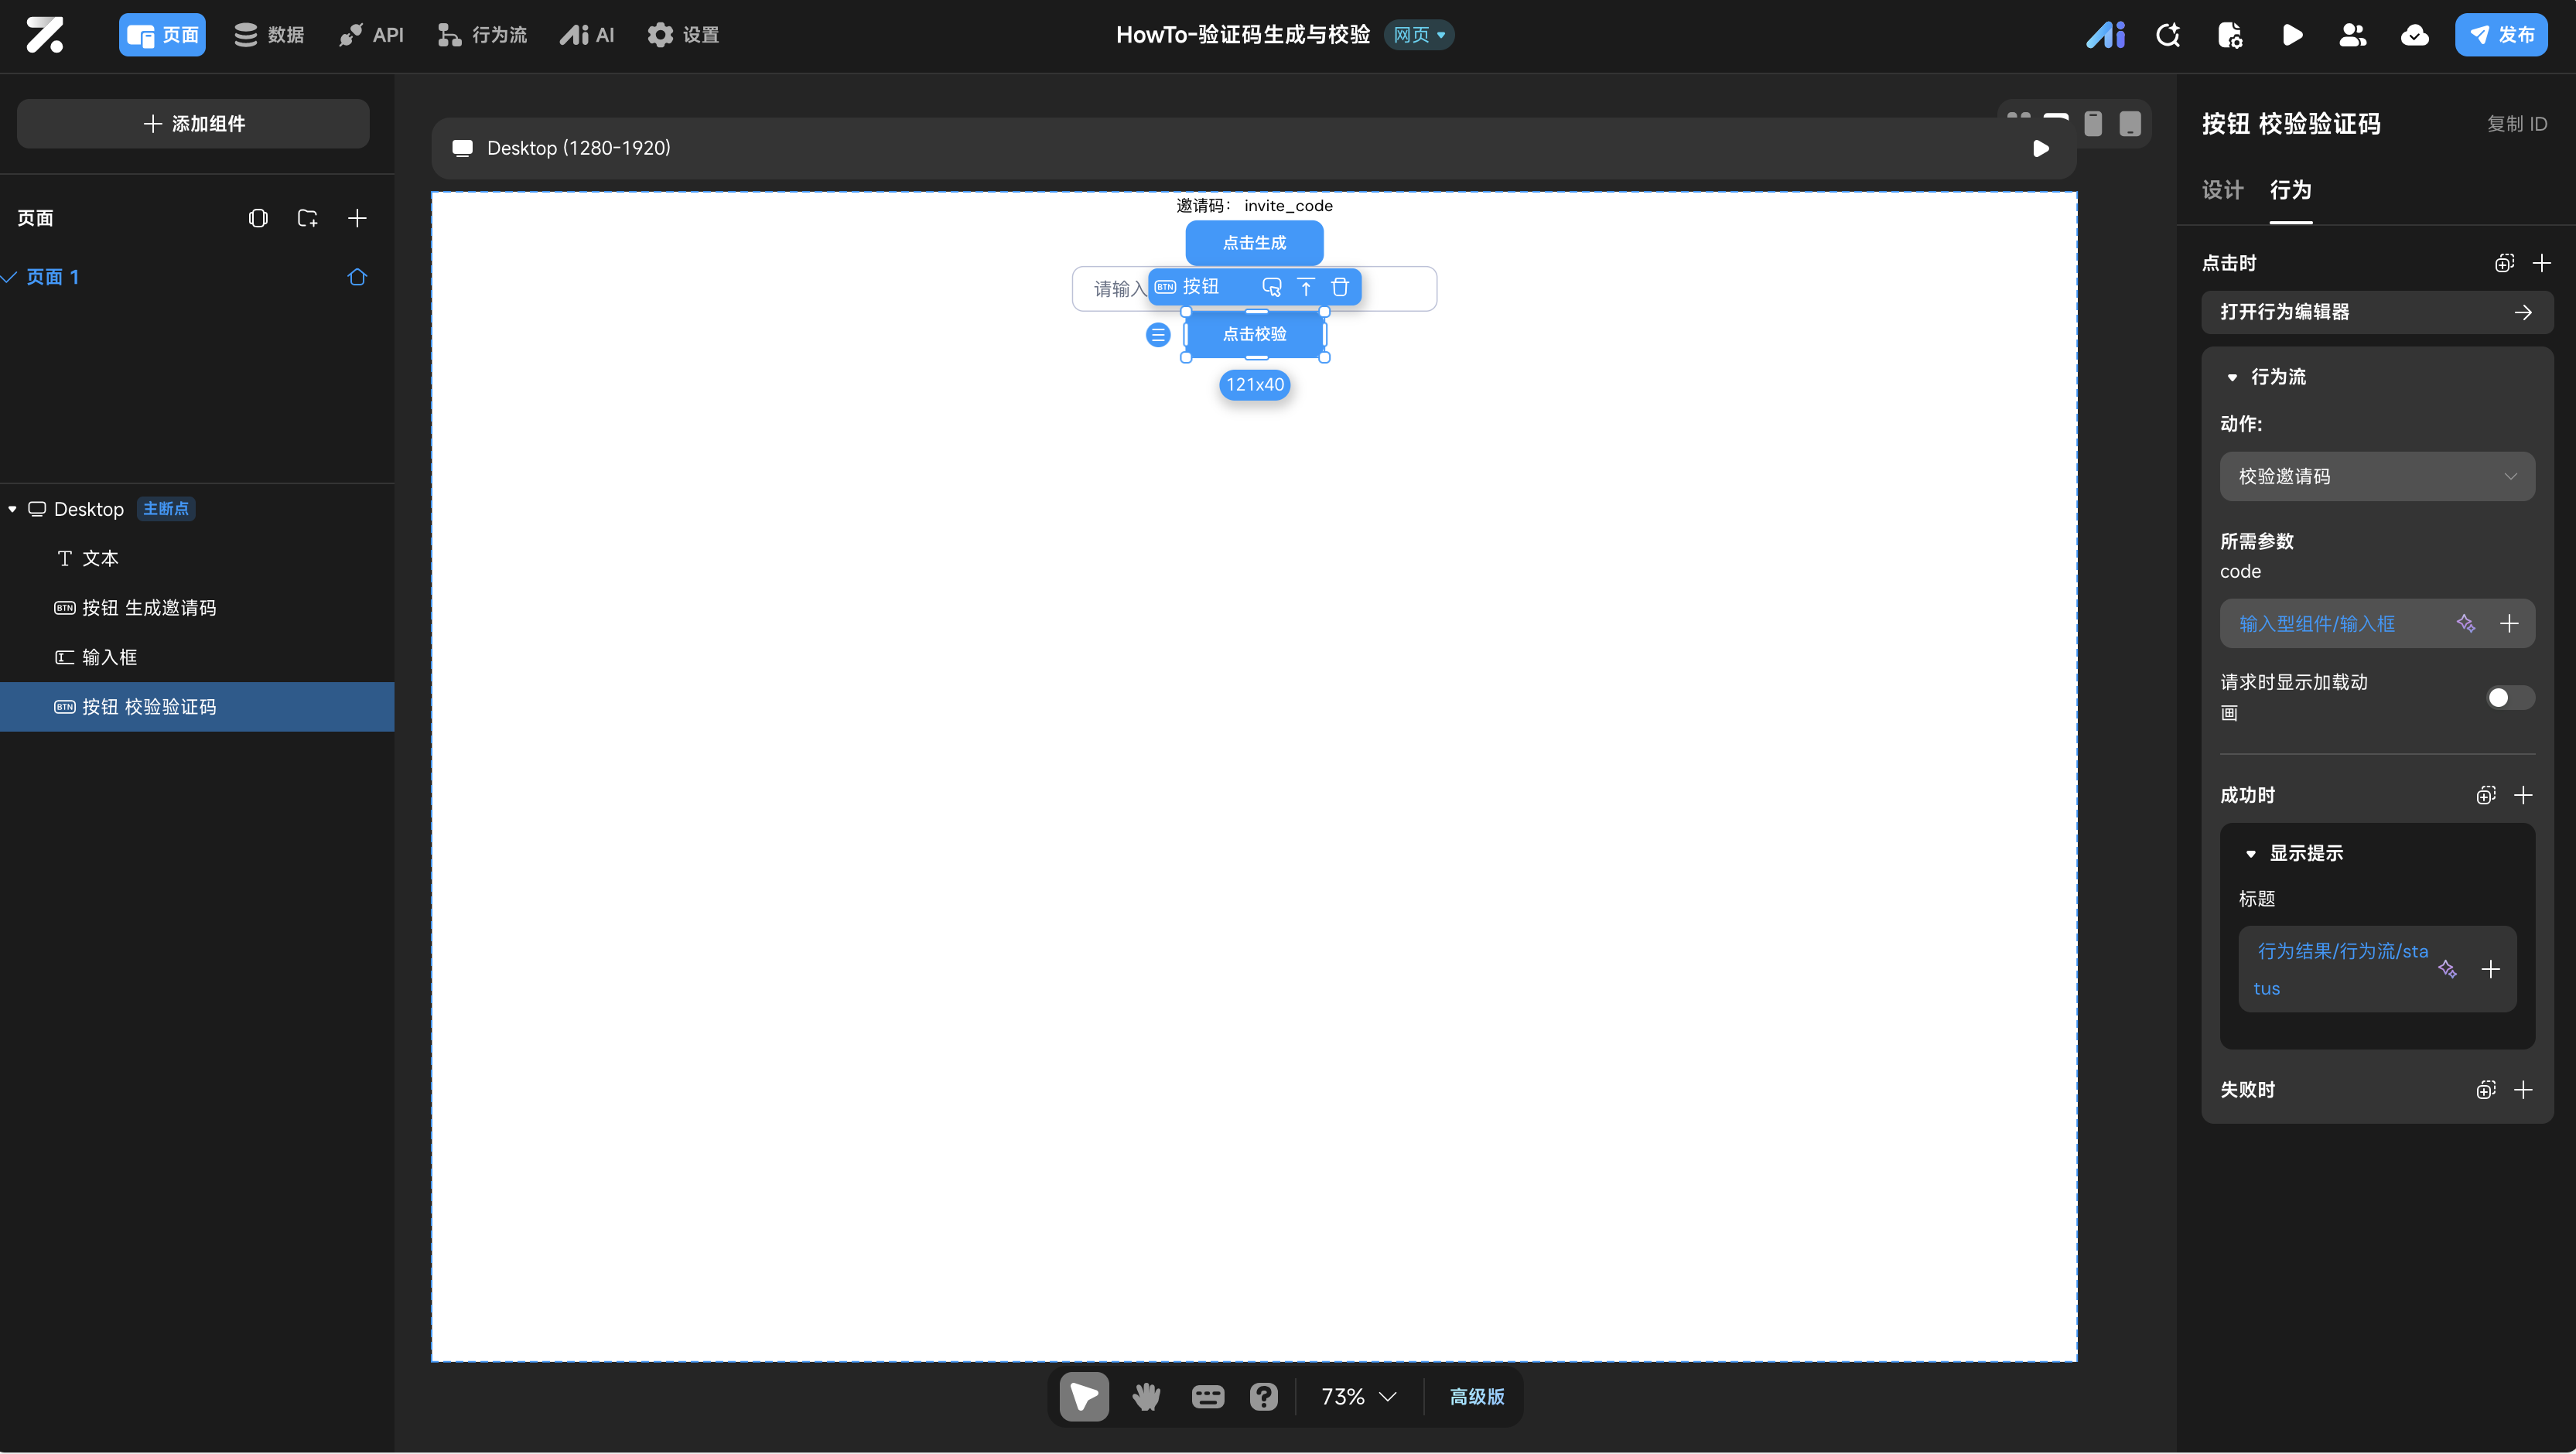Add new page with plus icon

point(357,218)
